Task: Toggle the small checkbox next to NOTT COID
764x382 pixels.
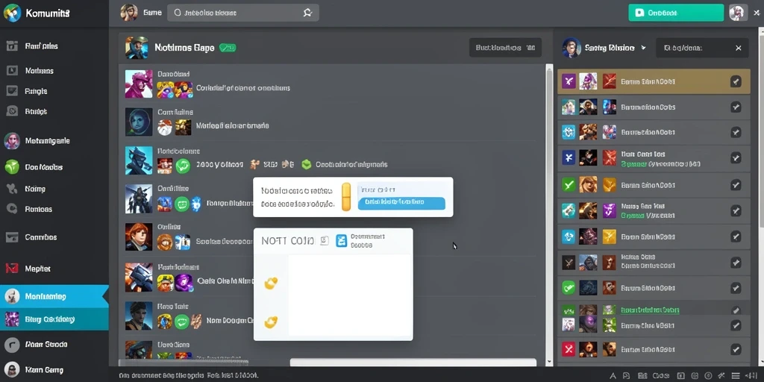Action: pyautogui.click(x=325, y=241)
